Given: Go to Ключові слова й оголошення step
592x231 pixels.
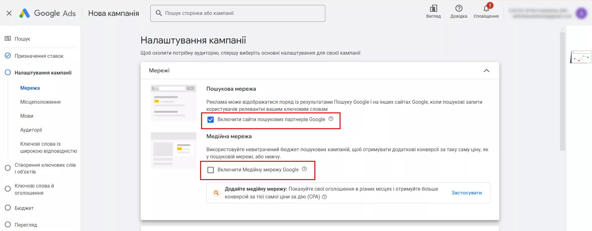Looking at the screenshot, I should 34,189.
